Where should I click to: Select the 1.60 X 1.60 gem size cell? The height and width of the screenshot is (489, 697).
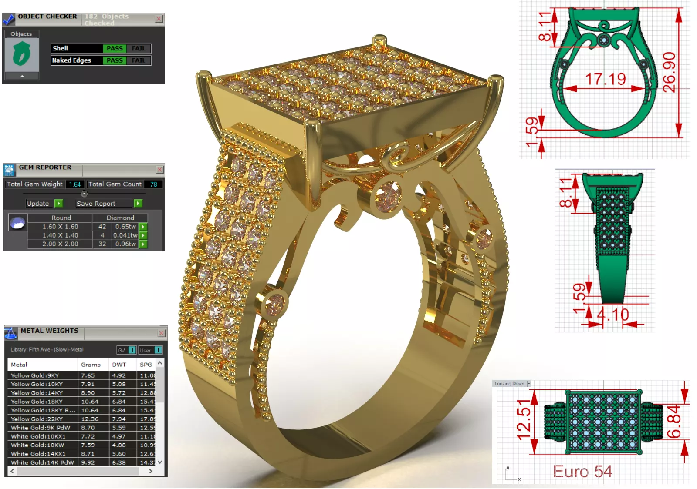60,227
